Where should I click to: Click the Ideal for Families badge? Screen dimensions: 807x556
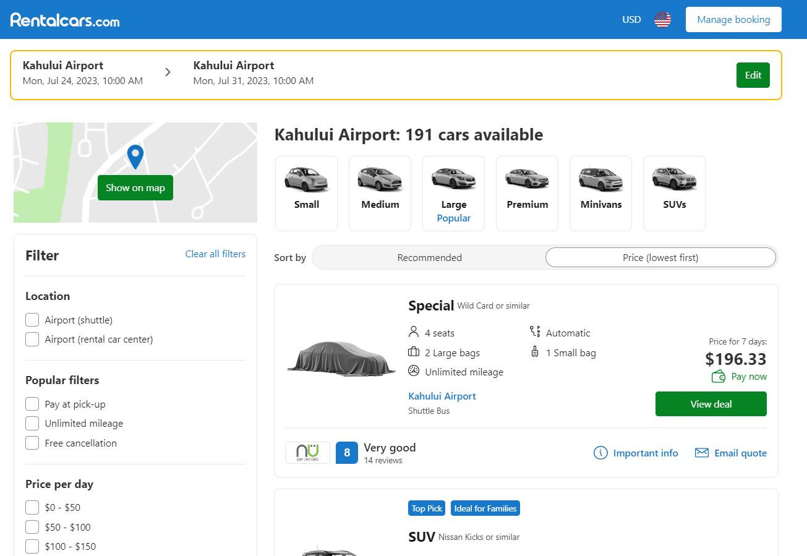coord(485,508)
